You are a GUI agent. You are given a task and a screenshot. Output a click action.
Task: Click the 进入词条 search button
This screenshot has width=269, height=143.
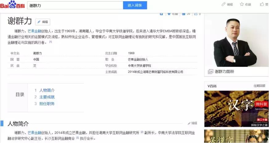click(x=135, y=5)
